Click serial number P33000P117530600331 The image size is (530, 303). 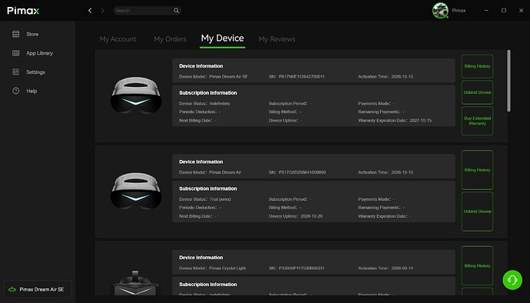tap(302, 268)
